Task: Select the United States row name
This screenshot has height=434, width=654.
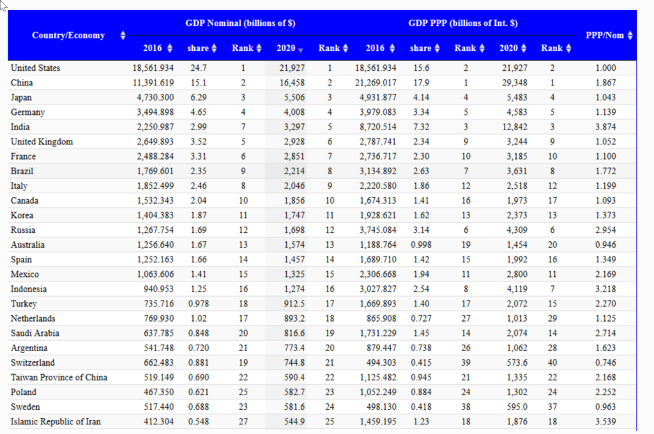Action: coord(35,68)
